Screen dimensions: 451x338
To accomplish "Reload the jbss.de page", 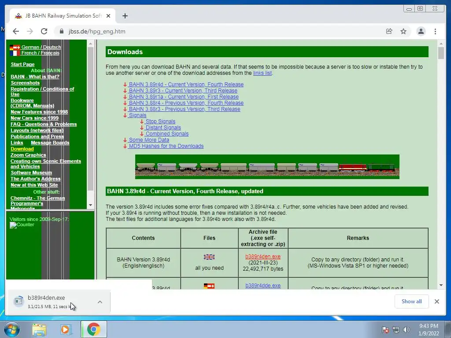I will click(44, 31).
